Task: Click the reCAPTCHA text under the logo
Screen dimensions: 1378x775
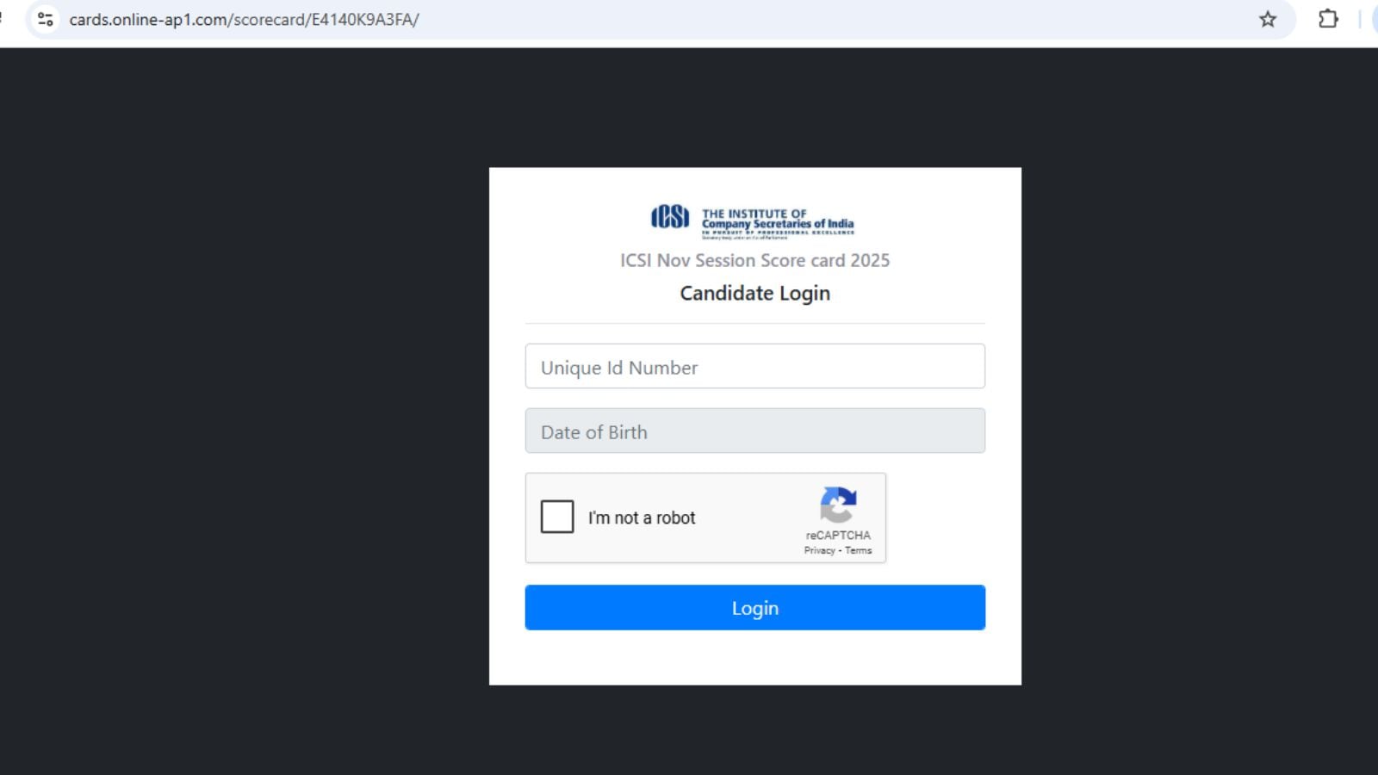Action: [x=838, y=535]
